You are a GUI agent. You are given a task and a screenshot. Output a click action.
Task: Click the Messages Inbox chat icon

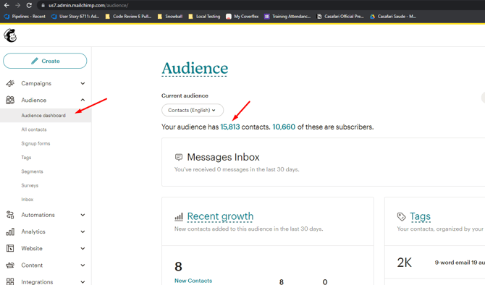click(x=179, y=157)
